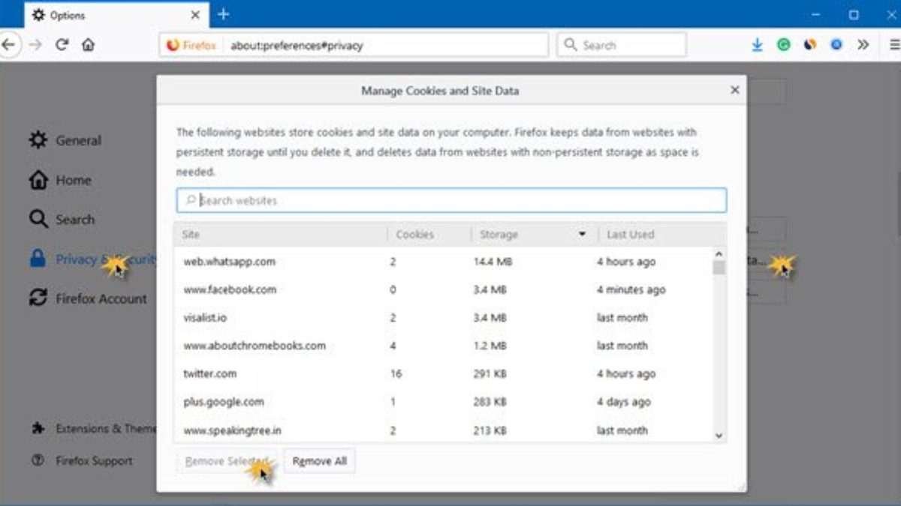This screenshot has height=506, width=901.
Task: Expand more toolbar items chevron
Action: [x=863, y=45]
